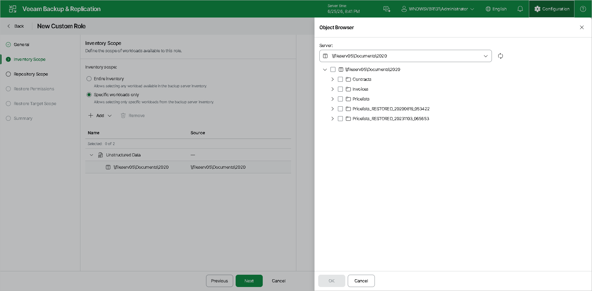This screenshot has width=592, height=291.
Task: Select the Specific workloads only radio button
Action: coord(89,95)
